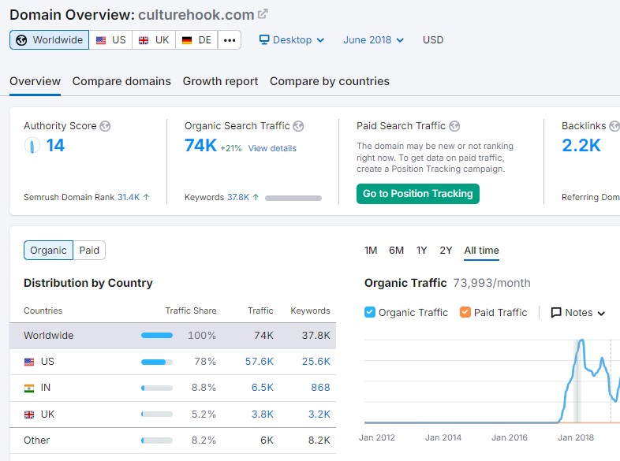Viewport: 620px width, 461px height.
Task: Click Semrush Domain Rank up arrow
Action: (x=146, y=197)
